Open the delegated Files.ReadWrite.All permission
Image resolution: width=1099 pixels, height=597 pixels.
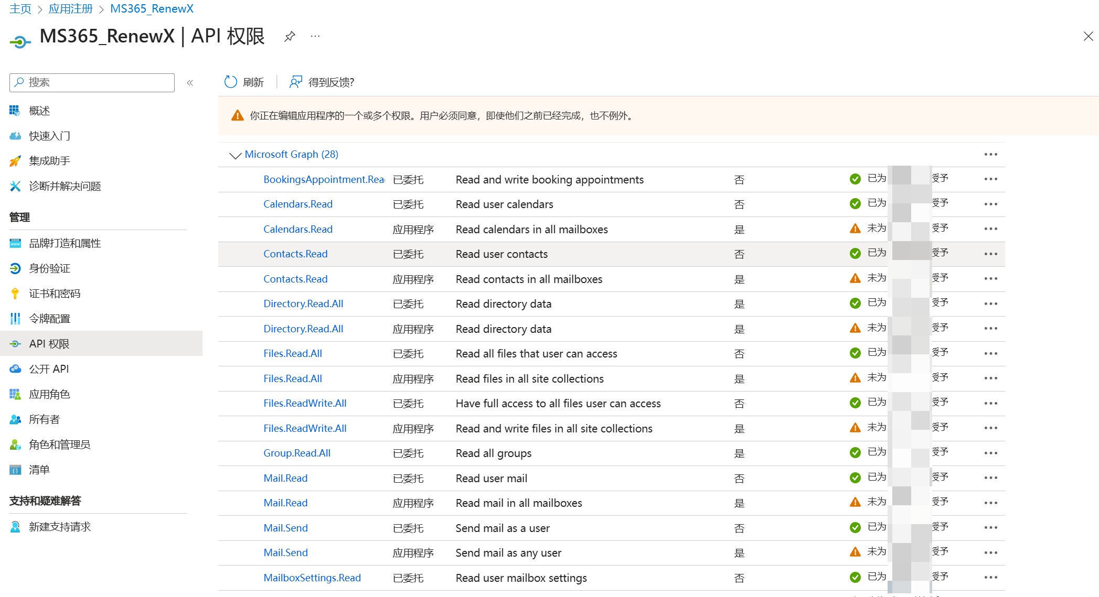tap(305, 404)
